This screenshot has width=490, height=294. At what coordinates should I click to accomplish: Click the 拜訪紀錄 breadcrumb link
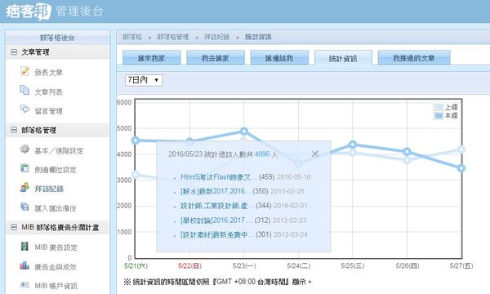(217, 37)
